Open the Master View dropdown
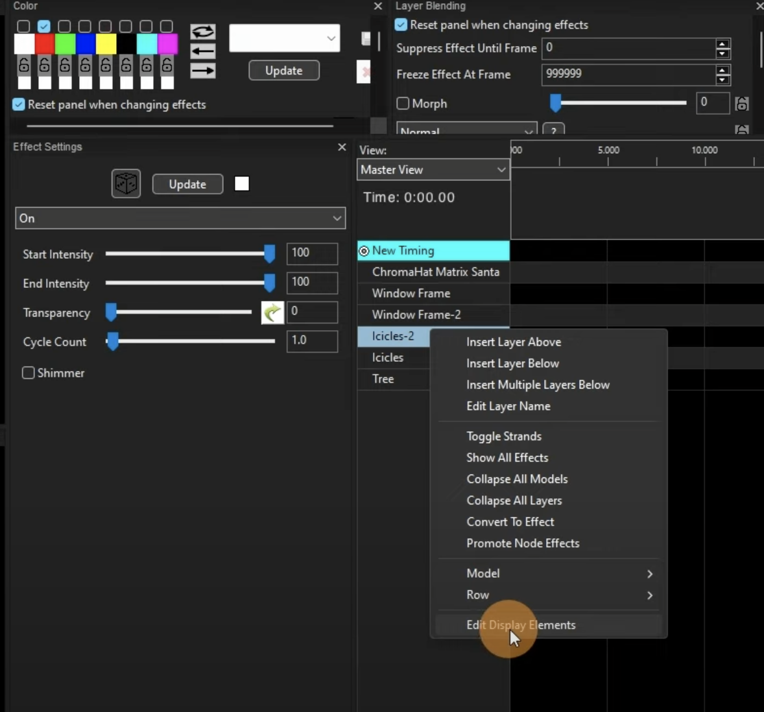 point(433,170)
